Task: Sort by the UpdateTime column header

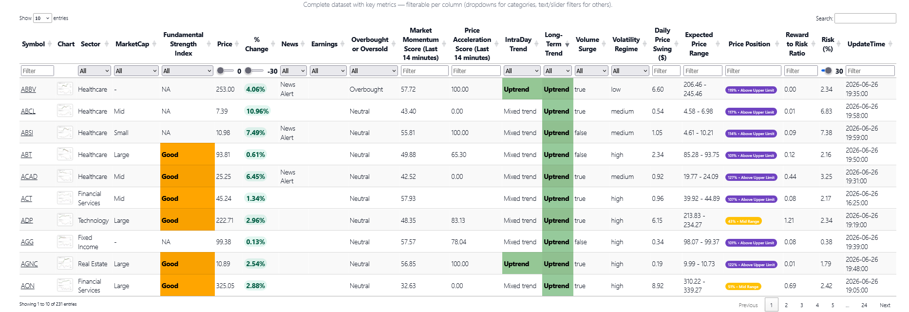Action: [x=866, y=44]
